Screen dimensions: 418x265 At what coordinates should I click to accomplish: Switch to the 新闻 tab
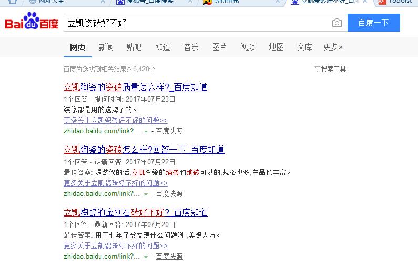click(x=106, y=47)
